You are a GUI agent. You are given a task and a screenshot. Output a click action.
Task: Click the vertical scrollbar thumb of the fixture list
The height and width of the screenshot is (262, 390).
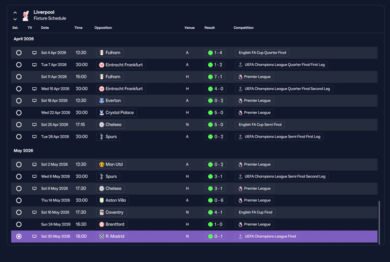point(379,222)
